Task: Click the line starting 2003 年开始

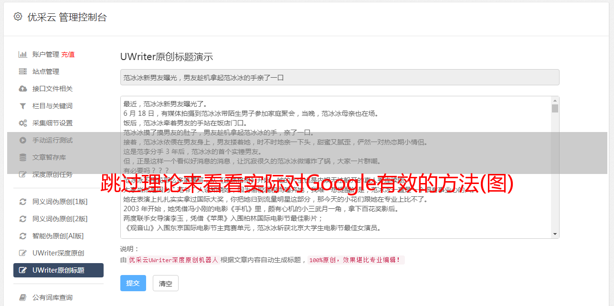Action: pyautogui.click(x=261, y=209)
